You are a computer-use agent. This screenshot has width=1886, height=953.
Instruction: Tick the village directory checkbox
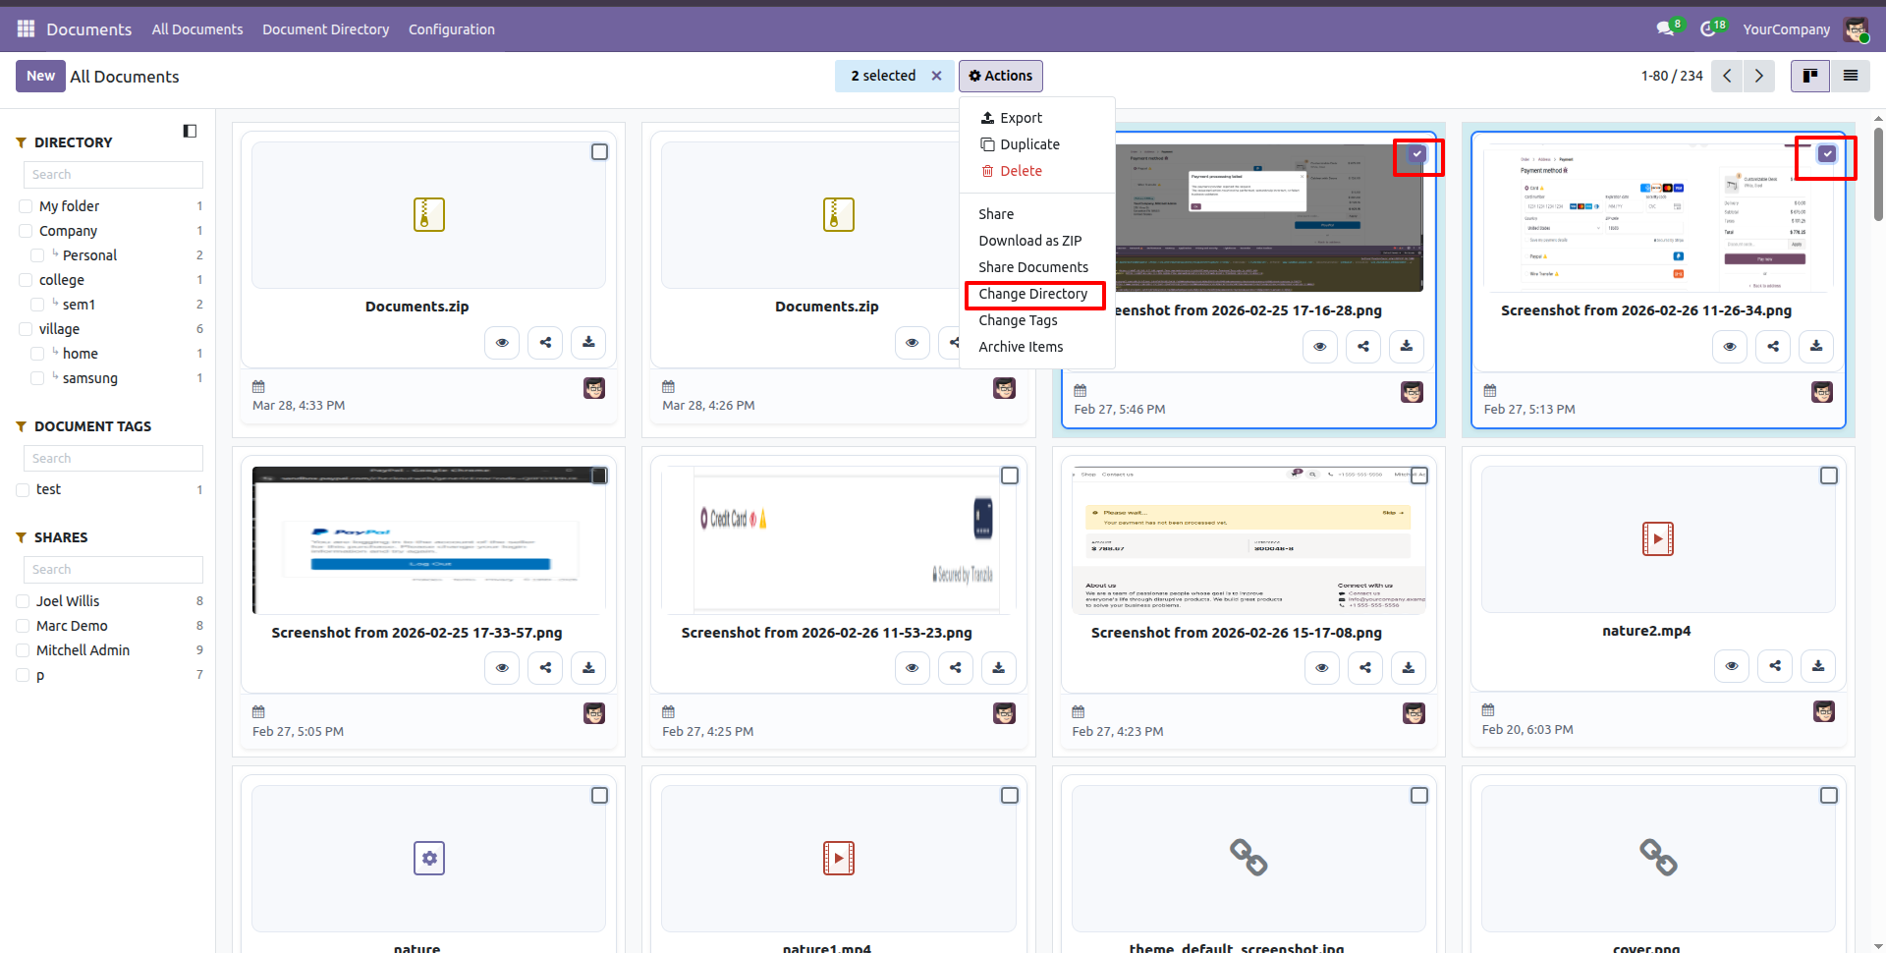26,329
